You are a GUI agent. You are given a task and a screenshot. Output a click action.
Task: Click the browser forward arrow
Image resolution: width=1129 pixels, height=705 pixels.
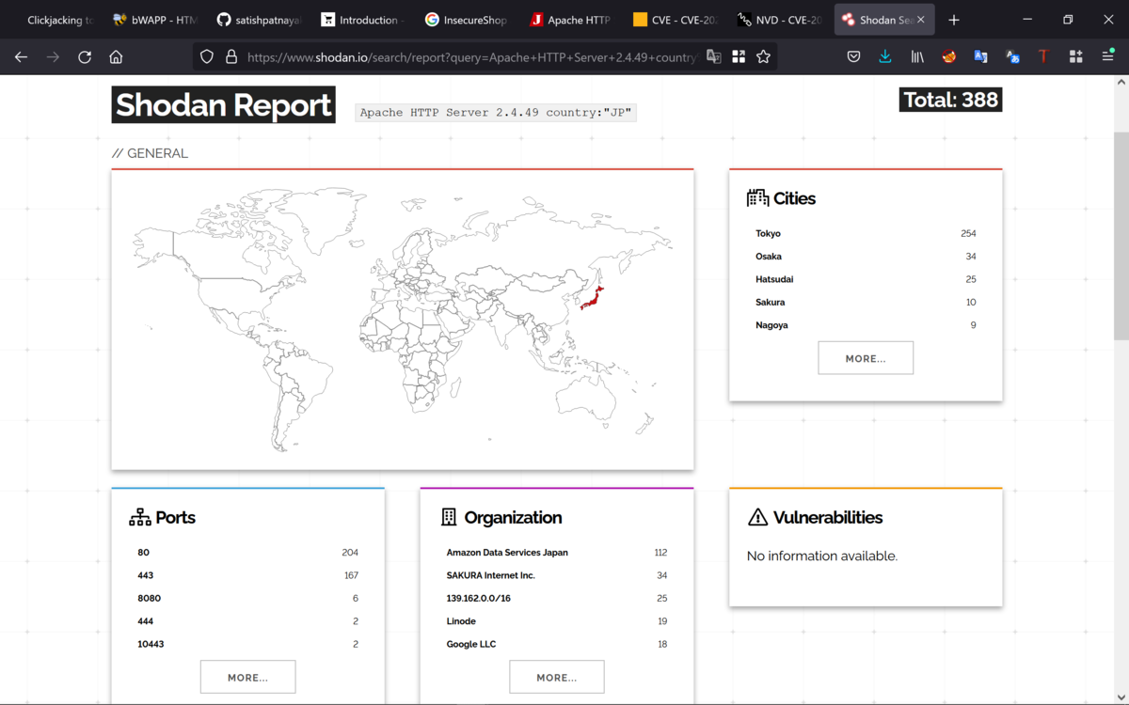click(53, 57)
